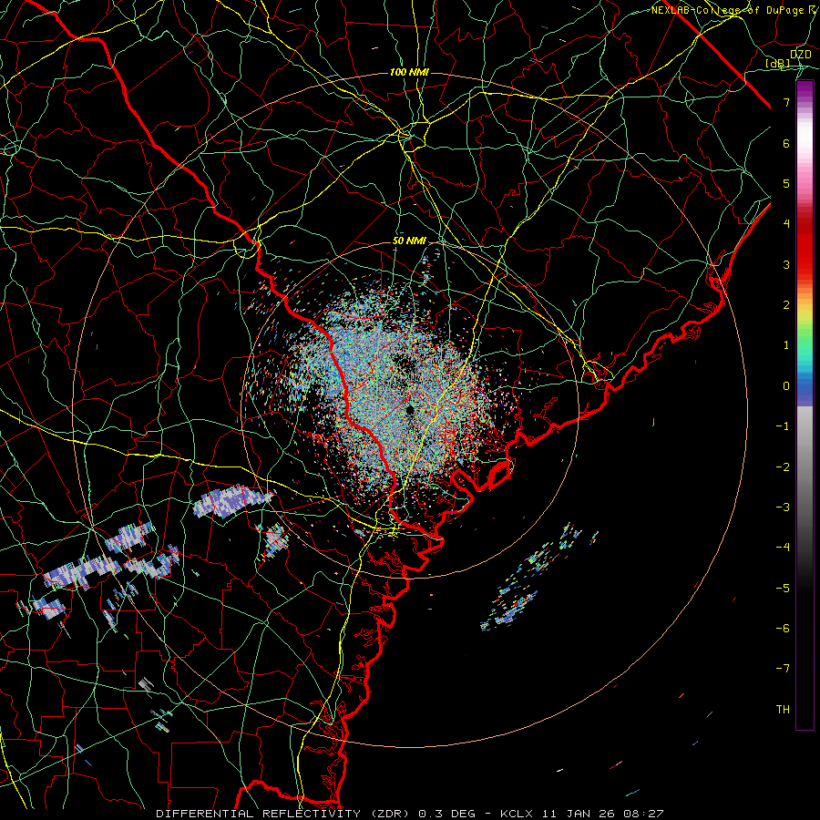The image size is (820, 820).
Task: Click the -7 value on the dB scale
Action: click(783, 669)
